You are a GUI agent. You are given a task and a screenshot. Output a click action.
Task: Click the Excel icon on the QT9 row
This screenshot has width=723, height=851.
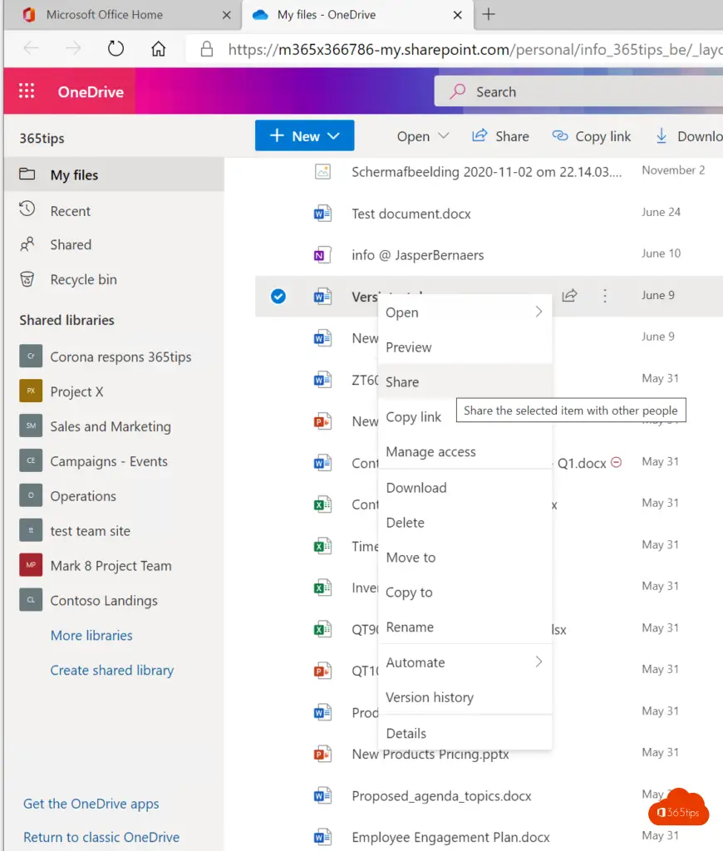tap(322, 629)
